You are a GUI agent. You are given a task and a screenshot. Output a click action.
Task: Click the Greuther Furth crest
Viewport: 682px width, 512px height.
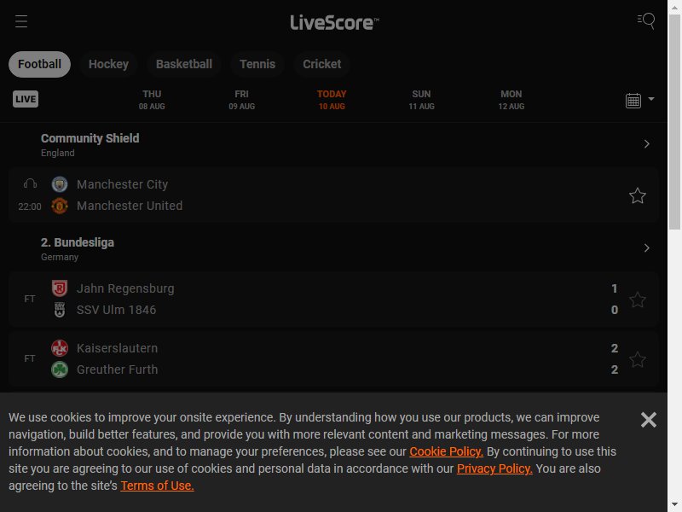point(60,369)
